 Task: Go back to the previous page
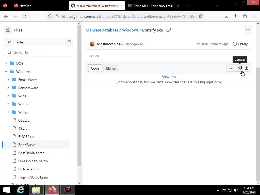click(x=6, y=17)
